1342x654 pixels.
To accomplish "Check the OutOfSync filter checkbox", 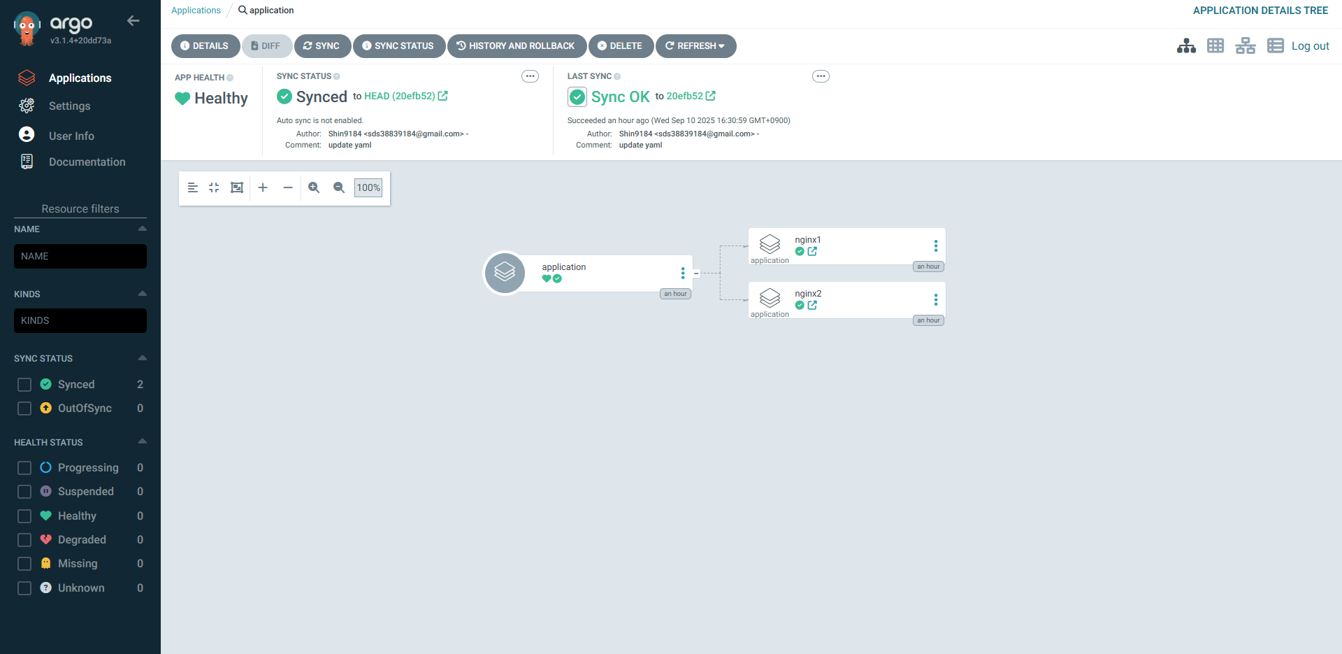I will point(24,408).
